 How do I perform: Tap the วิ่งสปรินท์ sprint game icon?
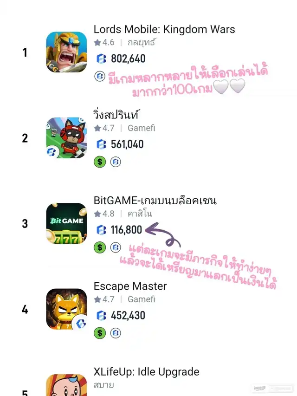(x=66, y=137)
